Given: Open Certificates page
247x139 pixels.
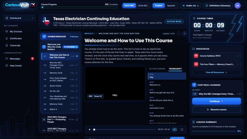Looking at the screenshot, I should point(16,38).
